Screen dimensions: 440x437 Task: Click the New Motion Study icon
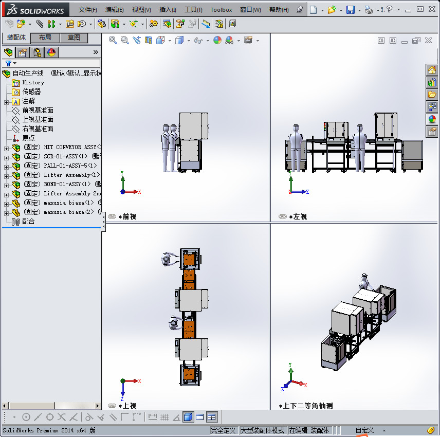pos(154,24)
